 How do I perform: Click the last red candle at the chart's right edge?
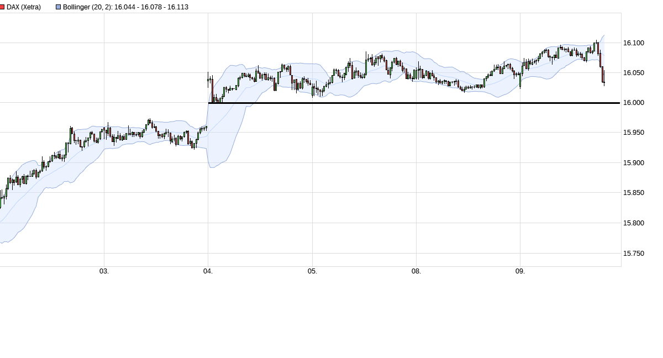coord(603,76)
